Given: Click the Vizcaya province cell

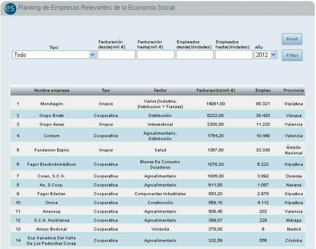Looking at the screenshot, I should pyautogui.click(x=294, y=115).
